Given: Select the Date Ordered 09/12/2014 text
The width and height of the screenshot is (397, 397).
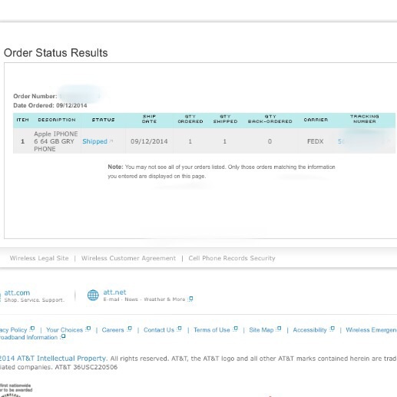Looking at the screenshot, I should pyautogui.click(x=50, y=105).
